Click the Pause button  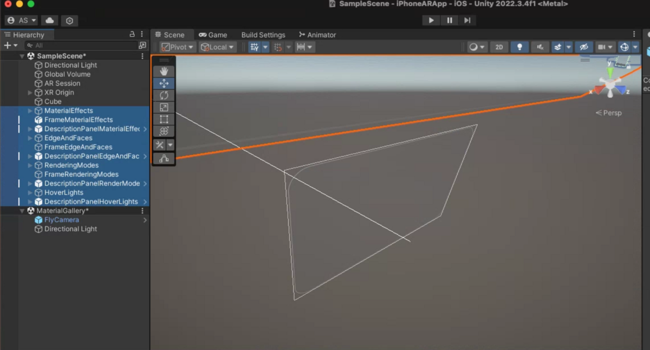pyautogui.click(x=449, y=20)
